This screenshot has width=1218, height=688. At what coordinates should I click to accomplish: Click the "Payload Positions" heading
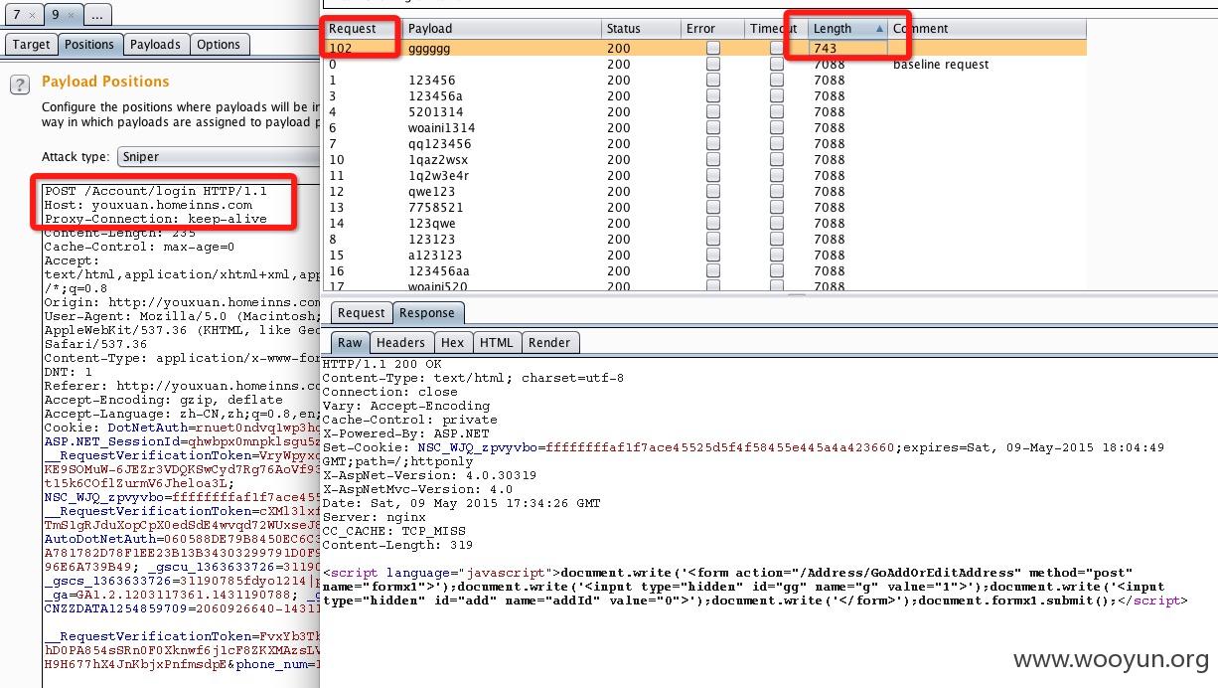105,82
